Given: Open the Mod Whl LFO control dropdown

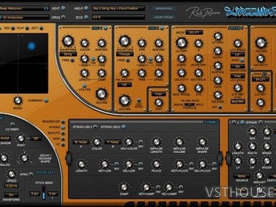Looking at the screenshot, I should (x=238, y=102).
